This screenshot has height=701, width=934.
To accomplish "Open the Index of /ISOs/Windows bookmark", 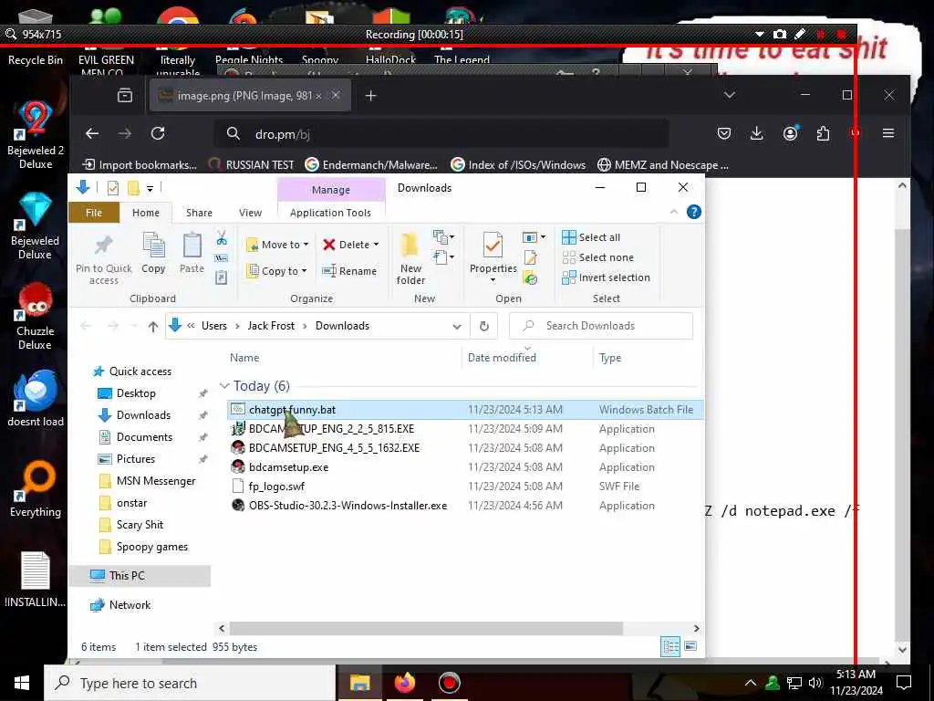I will point(518,164).
